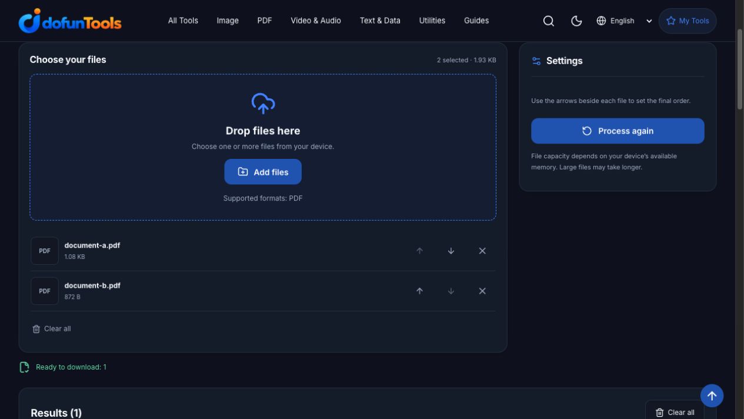The width and height of the screenshot is (744, 419).
Task: Open the Video & Audio menu
Action: (316, 21)
